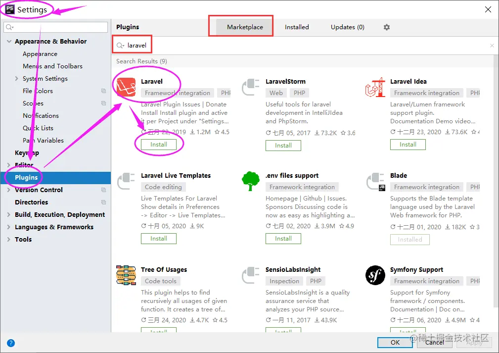Close the Settings dialog window
The height and width of the screenshot is (353, 499).
[x=488, y=9]
